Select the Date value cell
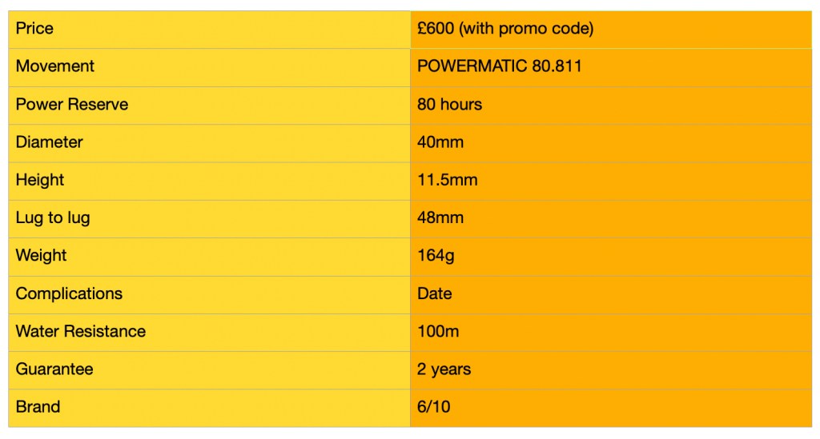Viewport: 820px width, 439px height. click(435, 293)
